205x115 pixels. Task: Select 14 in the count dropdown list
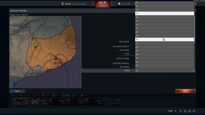(x=164, y=17)
